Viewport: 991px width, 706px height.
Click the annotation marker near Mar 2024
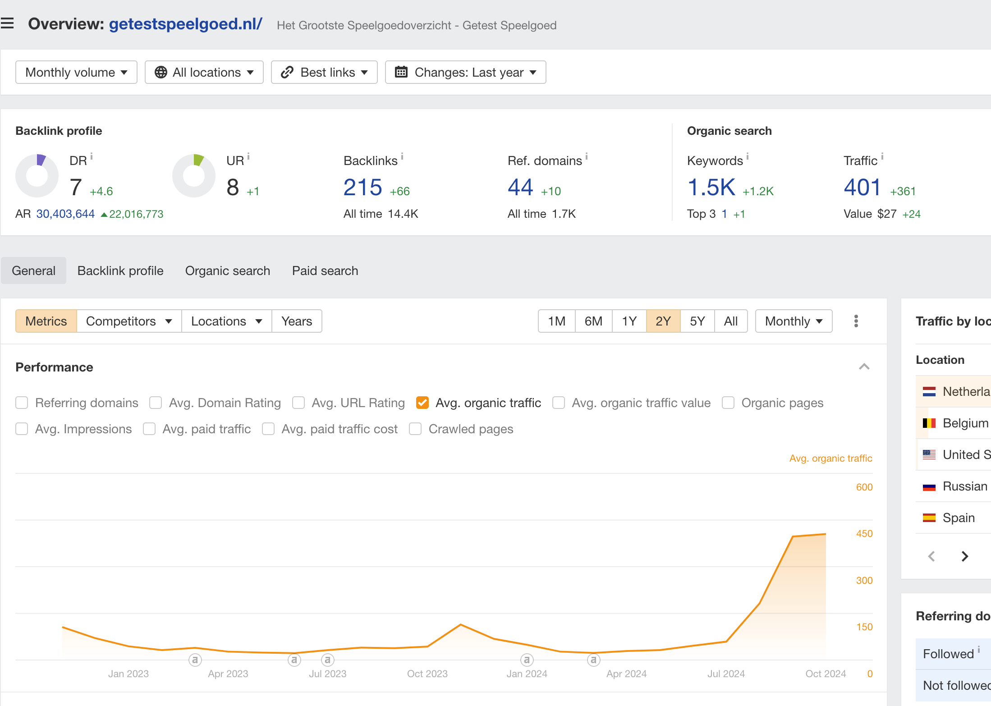594,660
